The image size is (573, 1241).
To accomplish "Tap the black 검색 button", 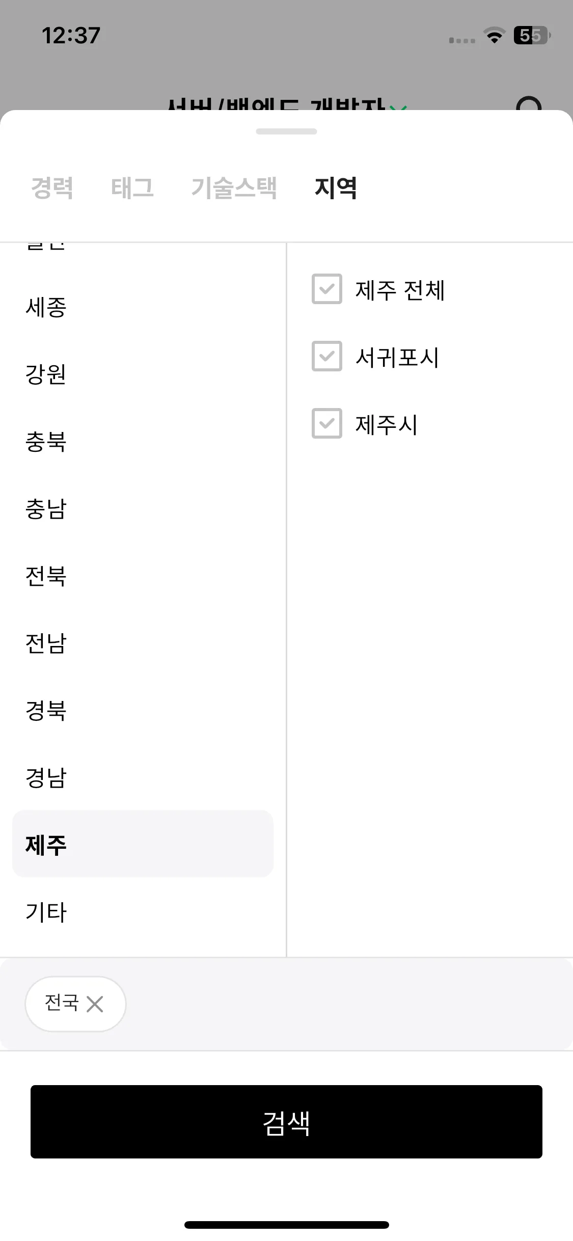I will coord(286,1122).
